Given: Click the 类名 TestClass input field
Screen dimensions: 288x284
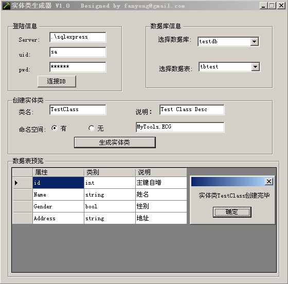Looking at the screenshot, I should coord(78,110).
